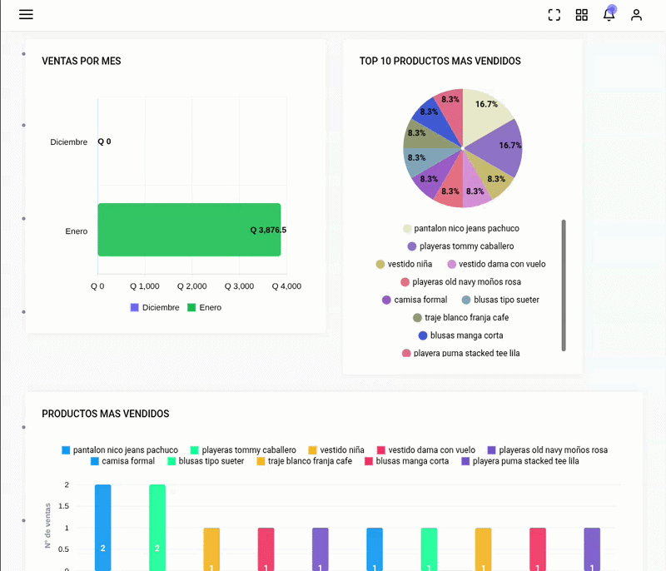Click the green playeras tommy caballero bar

[x=157, y=527]
